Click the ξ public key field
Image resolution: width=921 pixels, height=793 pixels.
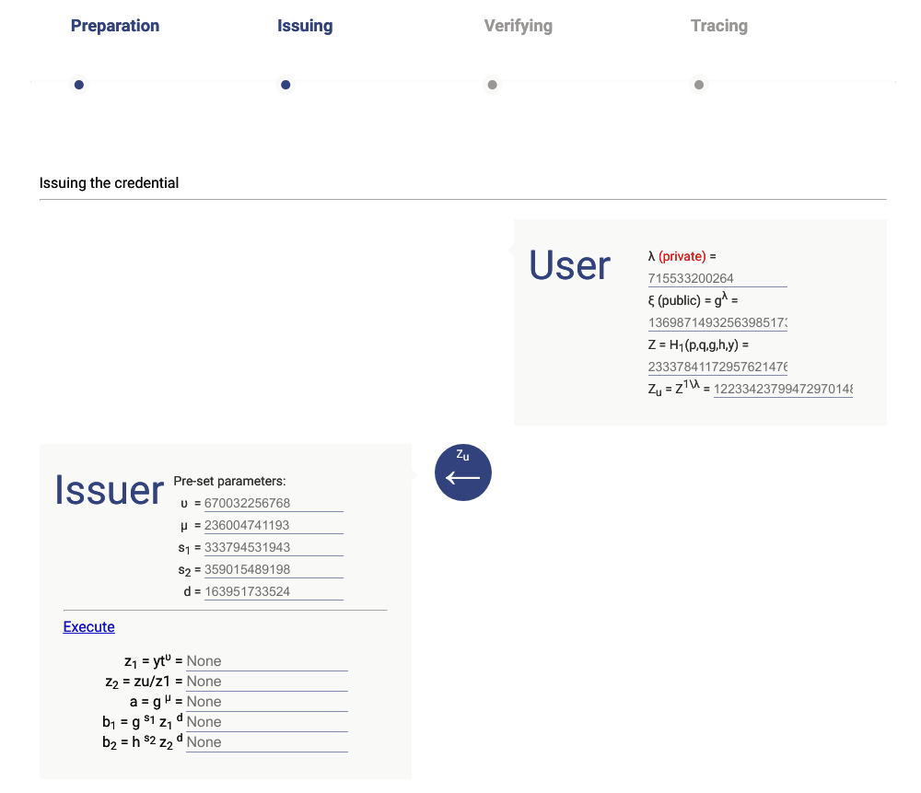coord(717,322)
